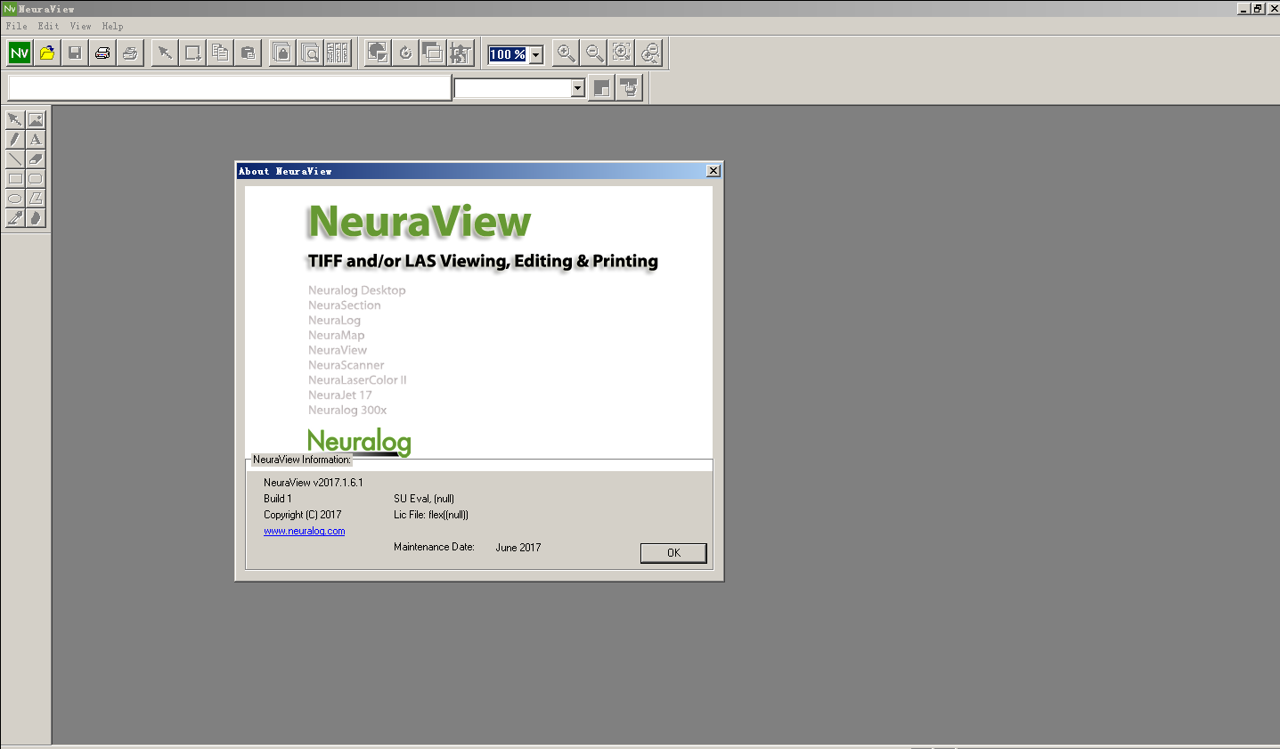Click the 'NeuraMap' product list entry
Image resolution: width=1280 pixels, height=749 pixels.
click(337, 336)
